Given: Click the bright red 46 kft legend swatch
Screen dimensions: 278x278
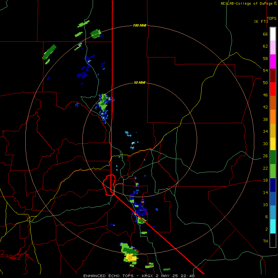Looking at the screenshot, I should point(273,89).
